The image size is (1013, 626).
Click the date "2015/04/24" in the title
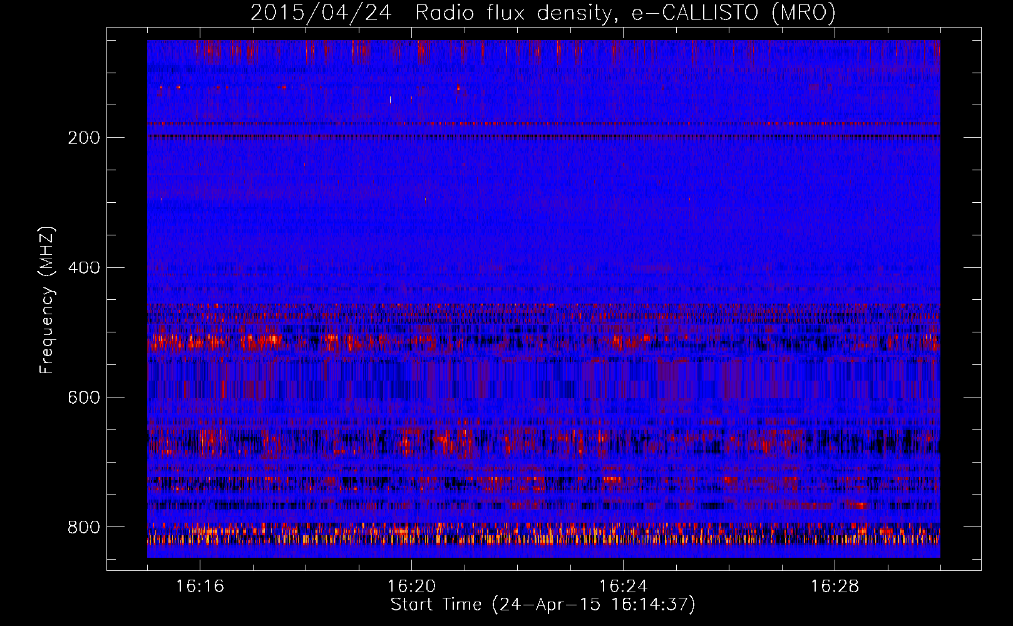click(321, 13)
